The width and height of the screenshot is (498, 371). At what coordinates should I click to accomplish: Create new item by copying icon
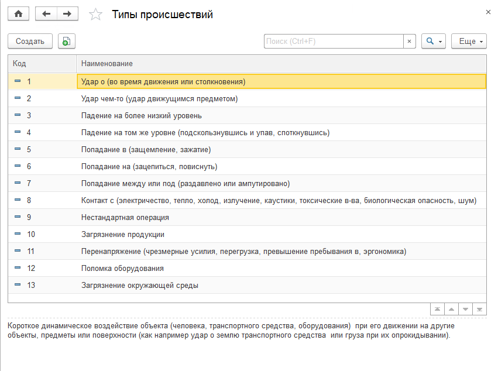(66, 42)
